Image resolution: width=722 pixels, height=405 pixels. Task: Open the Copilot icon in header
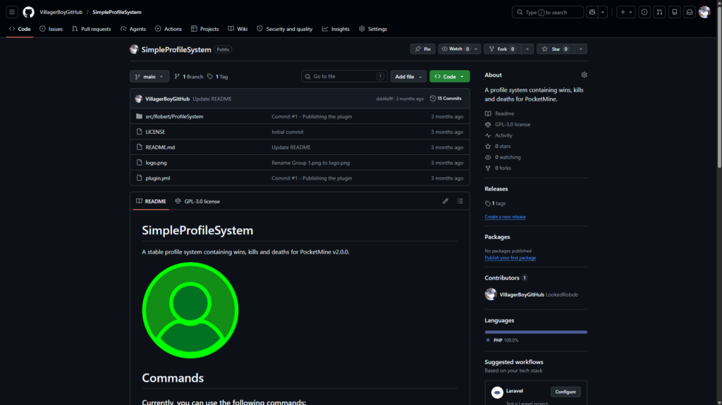coord(592,12)
